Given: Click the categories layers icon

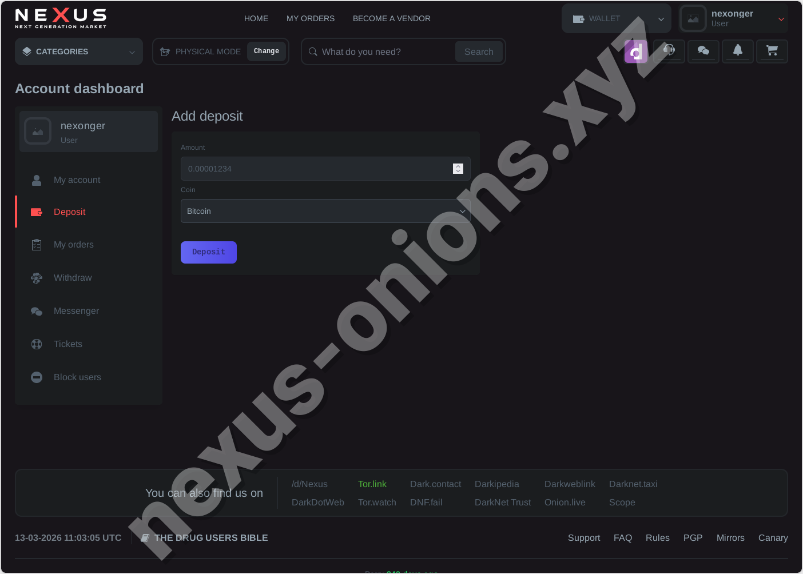Looking at the screenshot, I should coord(27,51).
